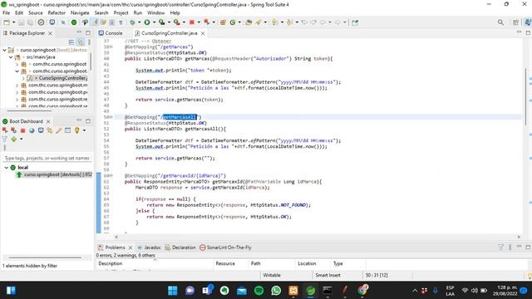Maximize the Boot Dashboard panel
532x299 pixels.
pyautogui.click(x=88, y=121)
